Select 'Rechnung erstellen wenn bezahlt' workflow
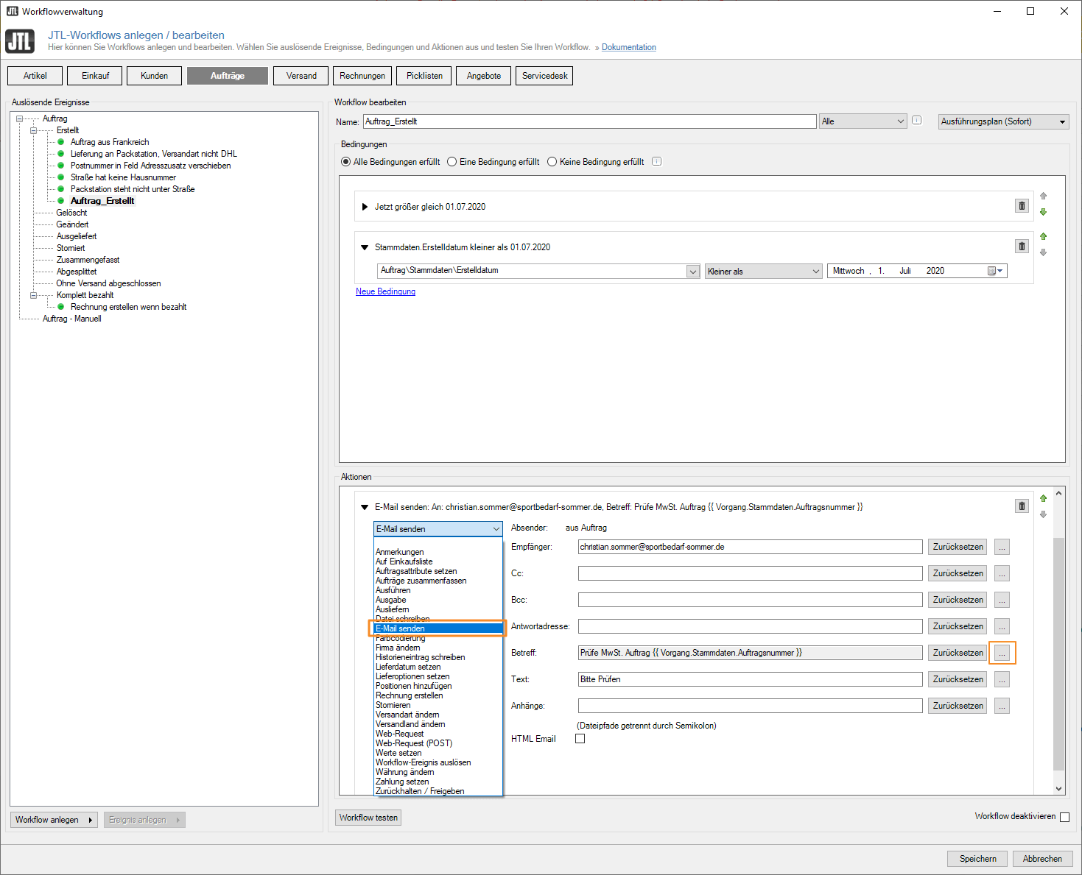Screen dimensions: 1082x875 pyautogui.click(x=128, y=307)
